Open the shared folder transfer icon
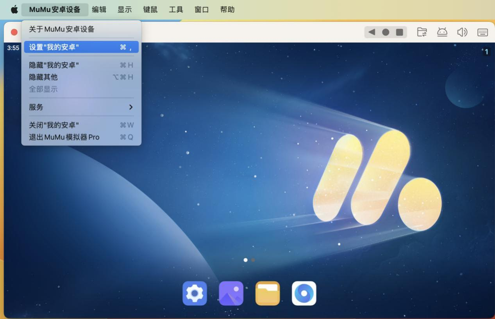The width and height of the screenshot is (495, 319). click(x=422, y=32)
